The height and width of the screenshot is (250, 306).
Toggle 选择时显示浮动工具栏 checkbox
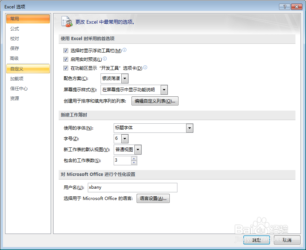point(66,51)
